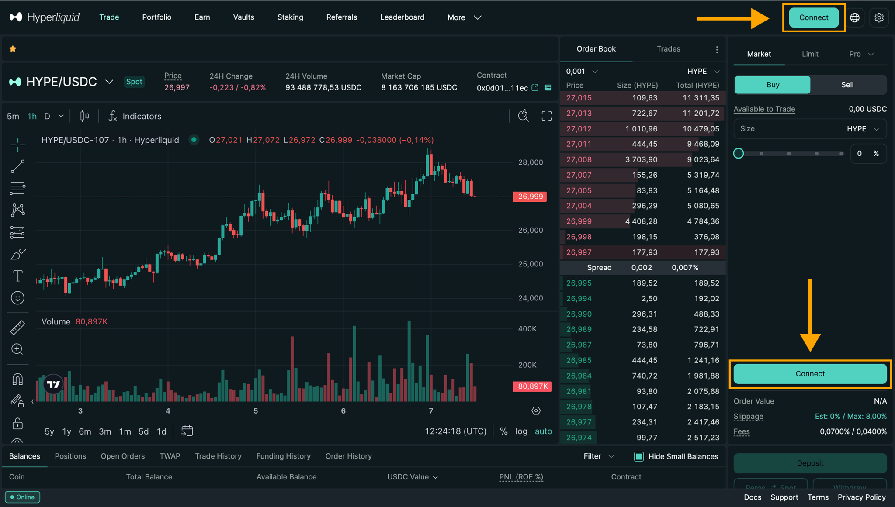This screenshot has height=507, width=895.
Task: Switch chart to 5m interval
Action: (13, 116)
